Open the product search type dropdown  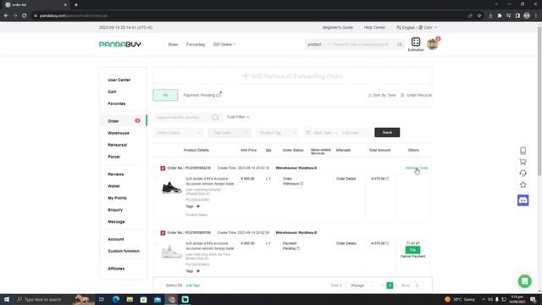click(x=318, y=44)
